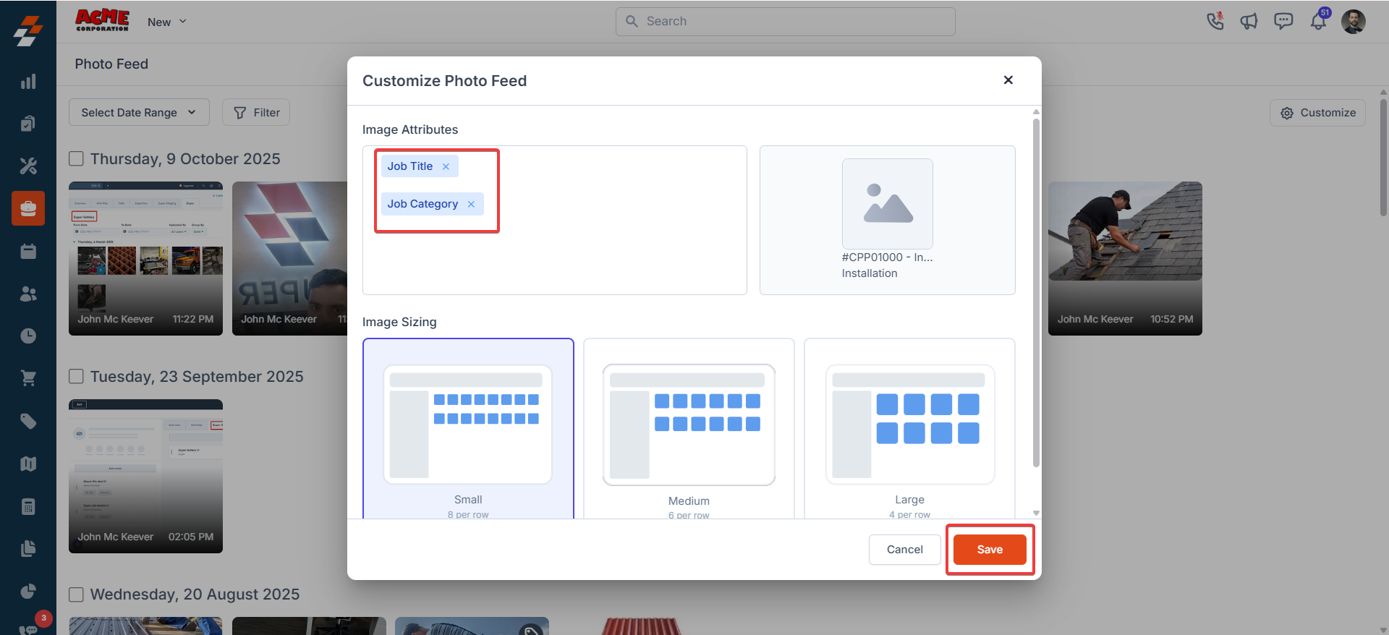Remove the Job Title attribute tag
This screenshot has height=635, width=1389.
(x=446, y=166)
